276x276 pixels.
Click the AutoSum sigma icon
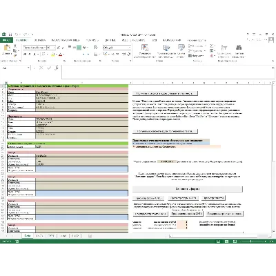pyautogui.click(x=212, y=46)
